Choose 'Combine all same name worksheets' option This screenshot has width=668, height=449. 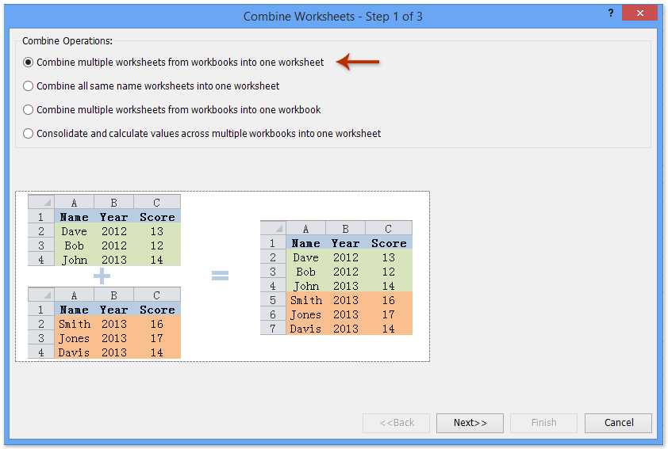pyautogui.click(x=29, y=86)
